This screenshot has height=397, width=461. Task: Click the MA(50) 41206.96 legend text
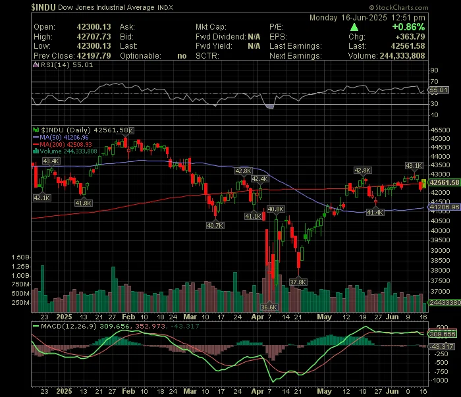point(64,138)
